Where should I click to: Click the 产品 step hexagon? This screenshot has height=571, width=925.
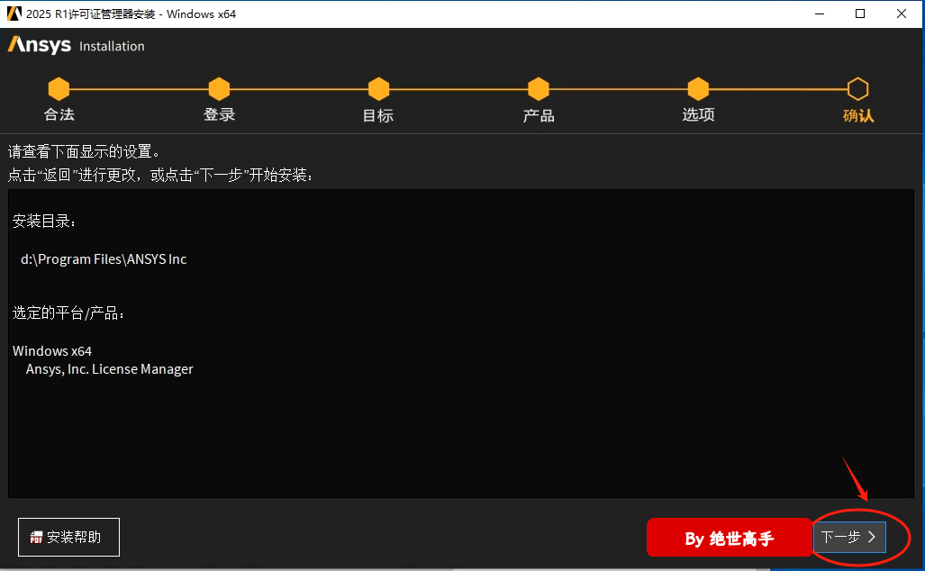(539, 89)
